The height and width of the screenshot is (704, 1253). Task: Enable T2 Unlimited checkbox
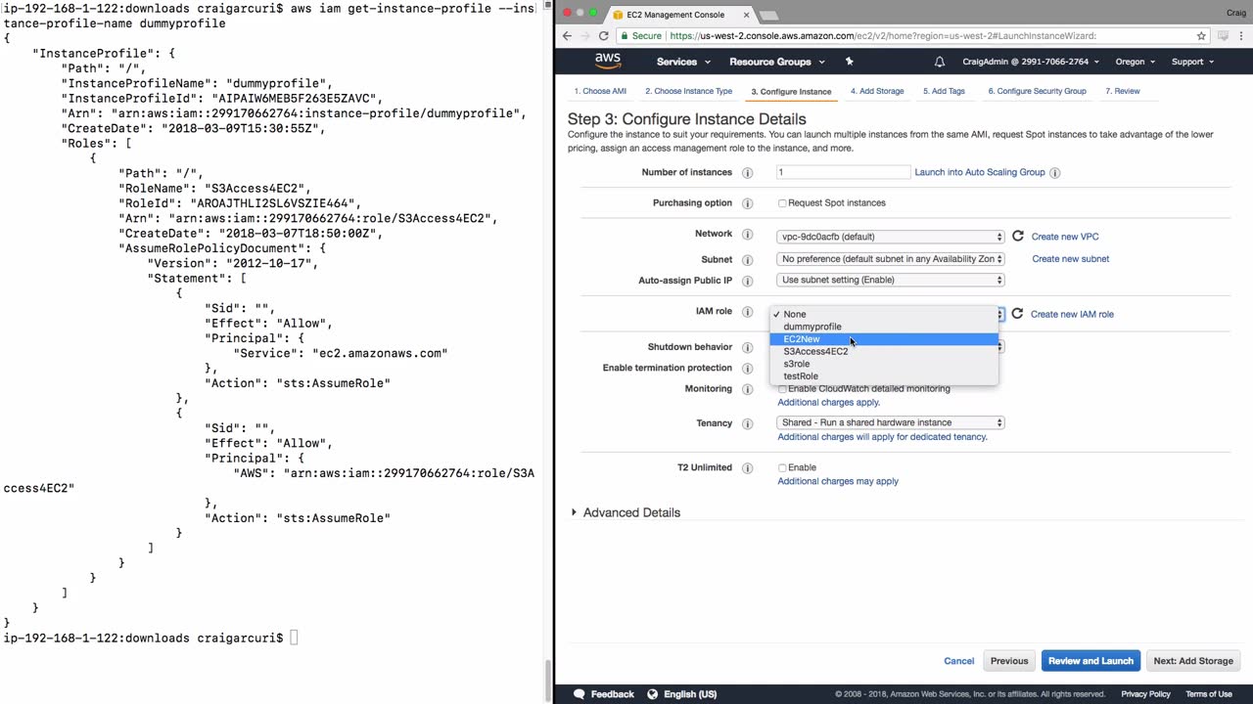[782, 467]
